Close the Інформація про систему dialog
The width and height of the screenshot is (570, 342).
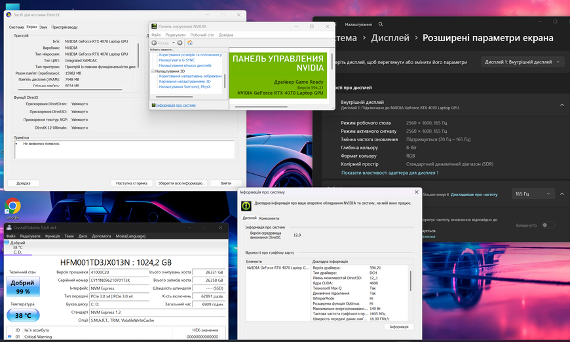tap(417, 192)
